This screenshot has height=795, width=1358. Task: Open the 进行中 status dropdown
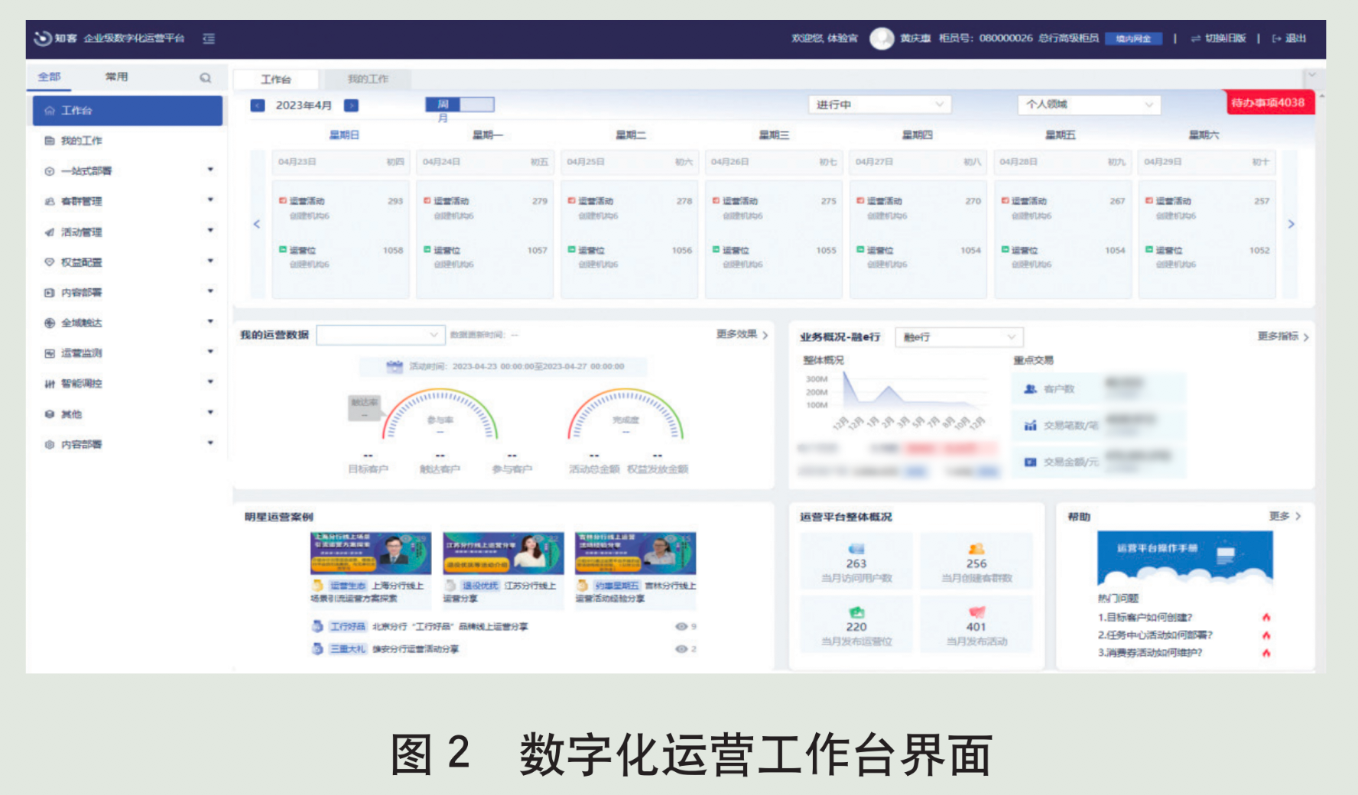(x=879, y=105)
